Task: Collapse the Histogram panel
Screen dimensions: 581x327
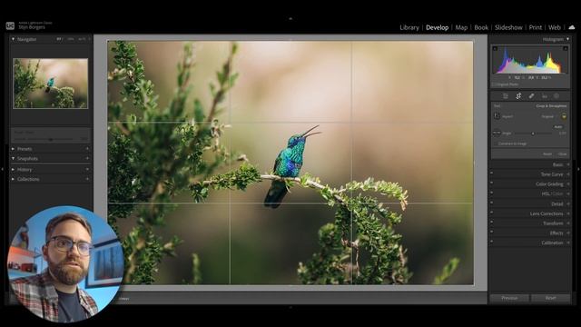Action: [x=567, y=39]
